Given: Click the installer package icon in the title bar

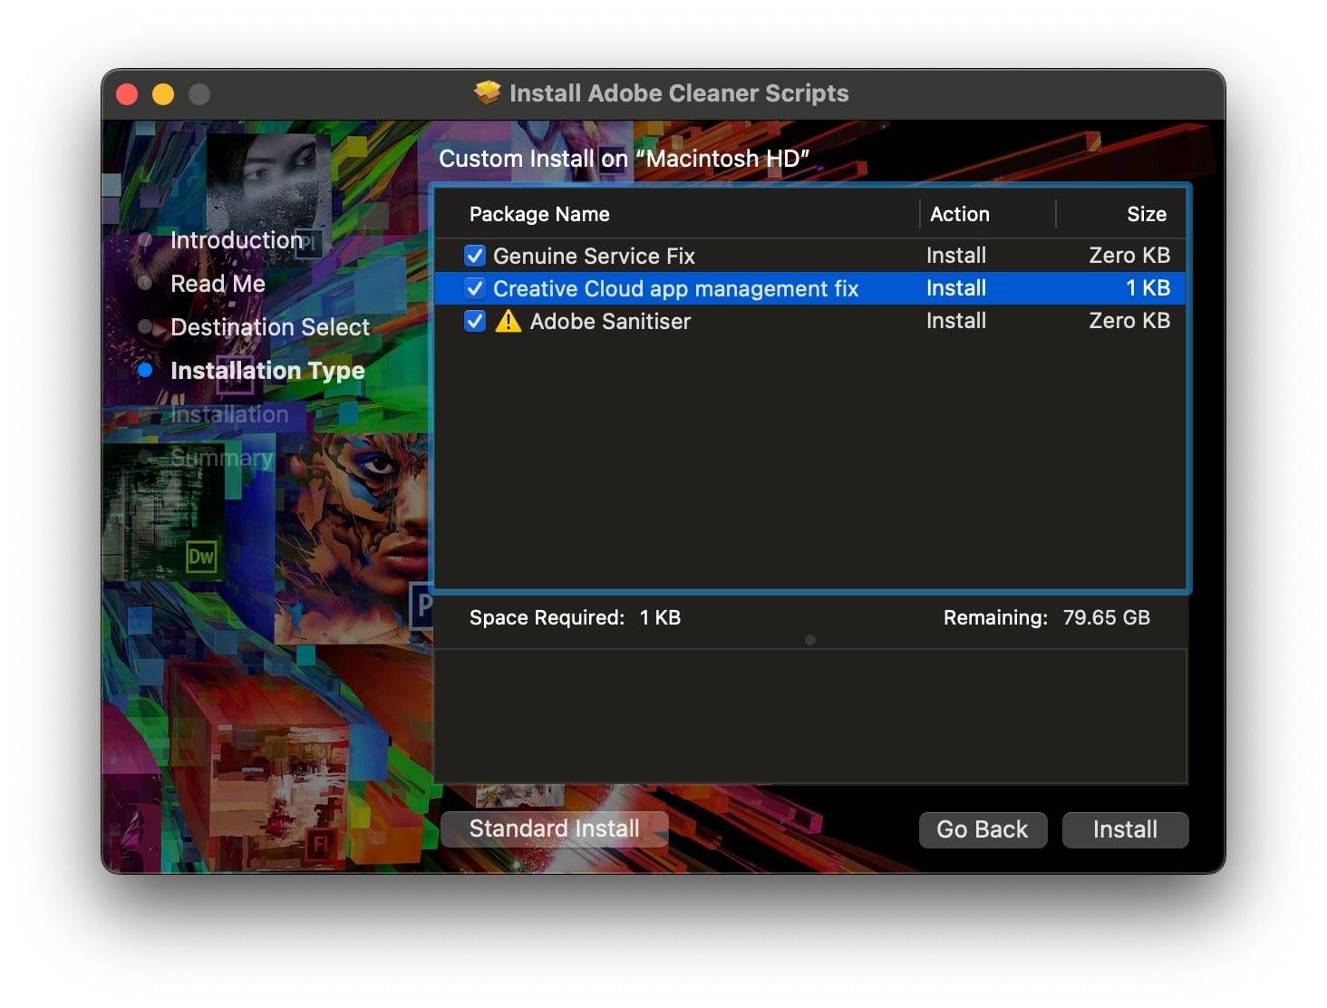Looking at the screenshot, I should tap(486, 92).
